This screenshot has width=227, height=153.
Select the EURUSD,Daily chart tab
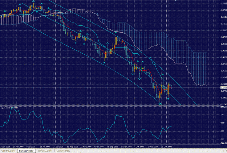pyautogui.click(x=26, y=151)
